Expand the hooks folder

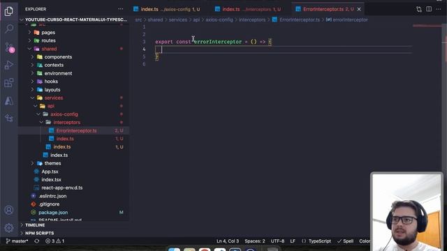coord(74,82)
